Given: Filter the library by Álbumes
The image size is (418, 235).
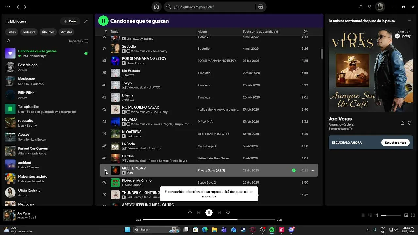Looking at the screenshot, I should point(48,32).
